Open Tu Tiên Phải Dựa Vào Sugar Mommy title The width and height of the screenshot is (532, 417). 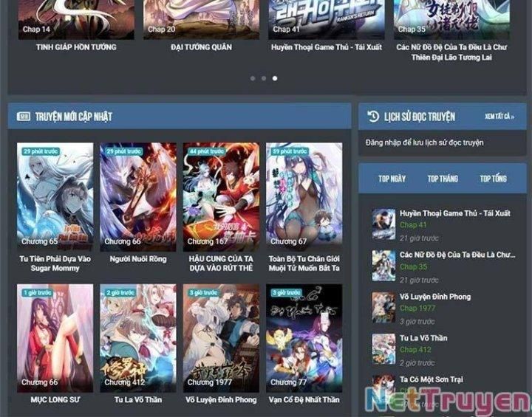[x=55, y=263]
